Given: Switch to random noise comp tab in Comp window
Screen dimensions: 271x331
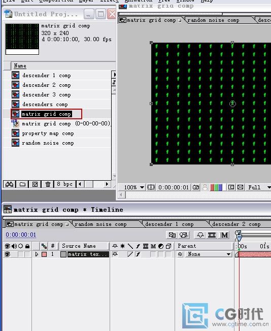Looking at the screenshot, I should tap(213, 20).
